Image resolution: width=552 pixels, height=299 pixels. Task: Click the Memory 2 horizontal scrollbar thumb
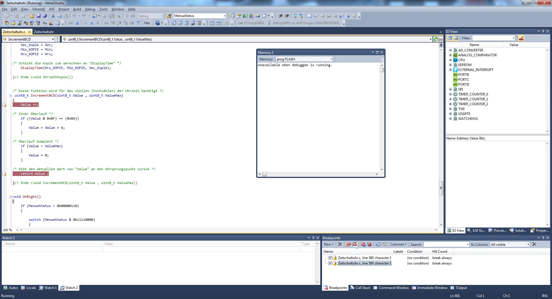(x=264, y=174)
